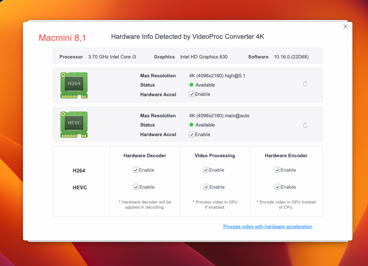This screenshot has width=368, height=266.
Task: Click the dialog title 'Hardware Info Detected by VideoProc Converter 4K'
Action: [187, 37]
